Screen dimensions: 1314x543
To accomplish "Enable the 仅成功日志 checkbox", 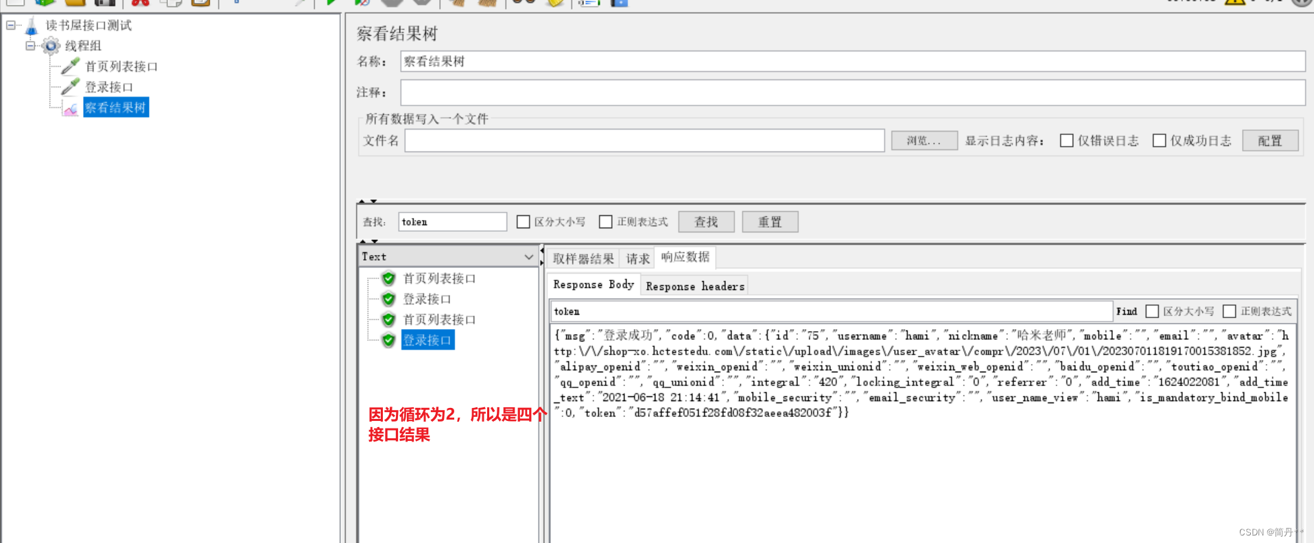I will tap(1159, 141).
